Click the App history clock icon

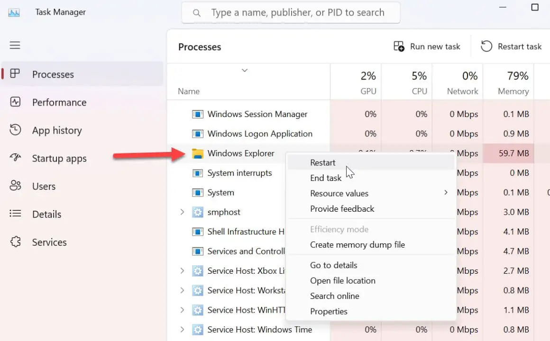pos(15,130)
